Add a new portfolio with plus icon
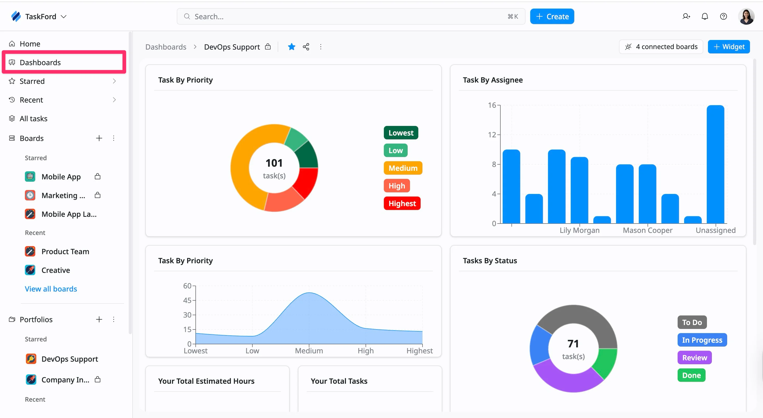Viewport: 763px width, 418px height. click(99, 319)
